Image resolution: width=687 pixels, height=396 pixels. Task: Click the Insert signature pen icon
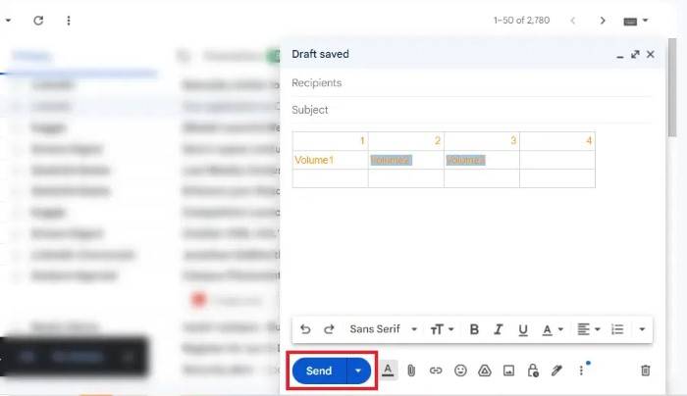click(x=556, y=371)
